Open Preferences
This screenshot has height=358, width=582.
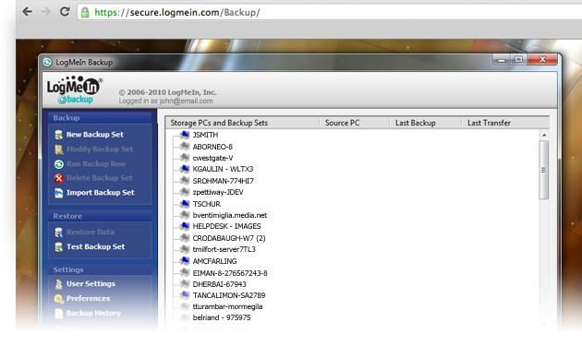pos(88,299)
